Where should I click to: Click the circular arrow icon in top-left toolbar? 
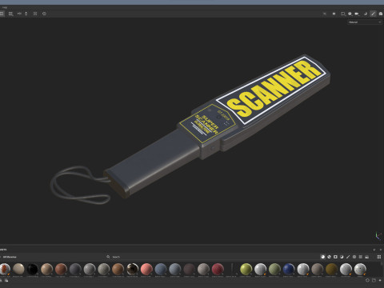pyautogui.click(x=44, y=14)
